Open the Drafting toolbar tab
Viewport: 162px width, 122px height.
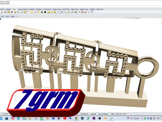click(x=92, y=9)
